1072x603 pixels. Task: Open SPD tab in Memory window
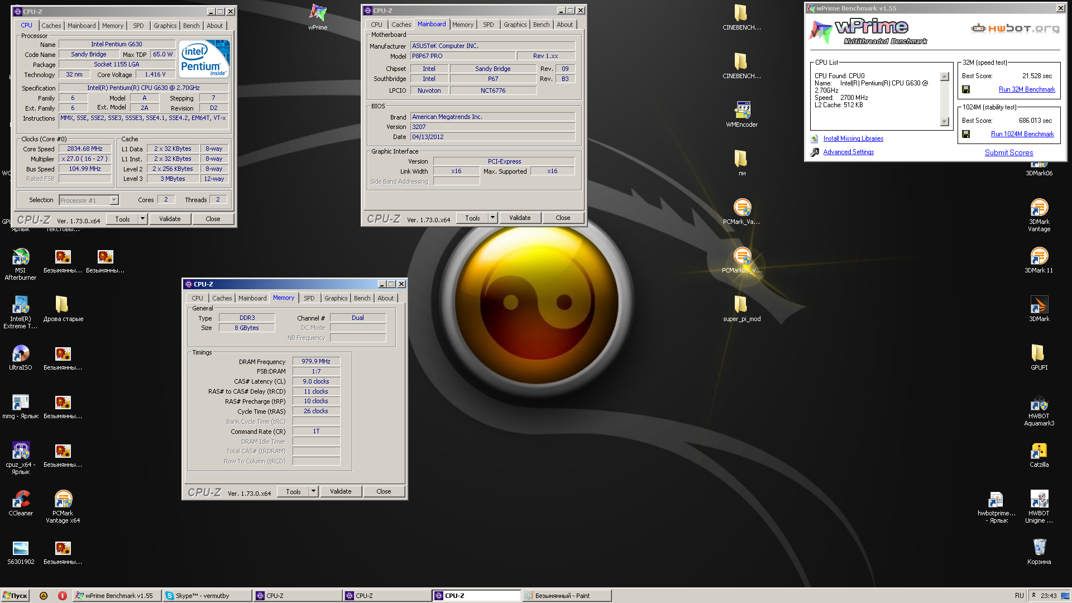(309, 298)
